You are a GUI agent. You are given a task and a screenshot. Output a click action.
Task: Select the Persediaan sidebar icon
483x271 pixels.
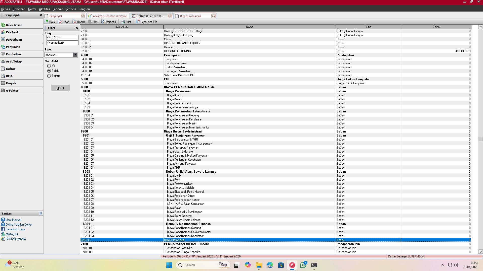tap(14, 39)
